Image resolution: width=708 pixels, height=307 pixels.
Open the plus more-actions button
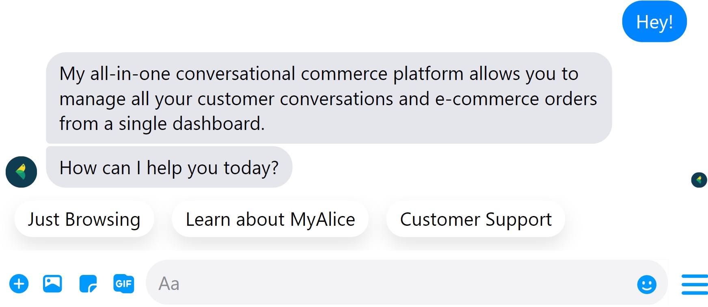(19, 283)
